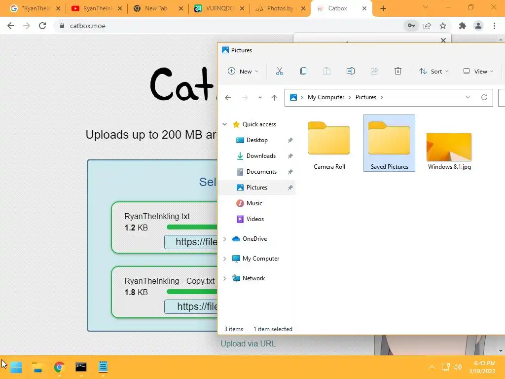Image resolution: width=505 pixels, height=379 pixels.
Task: Open Notepad from the taskbar
Action: [x=103, y=367]
